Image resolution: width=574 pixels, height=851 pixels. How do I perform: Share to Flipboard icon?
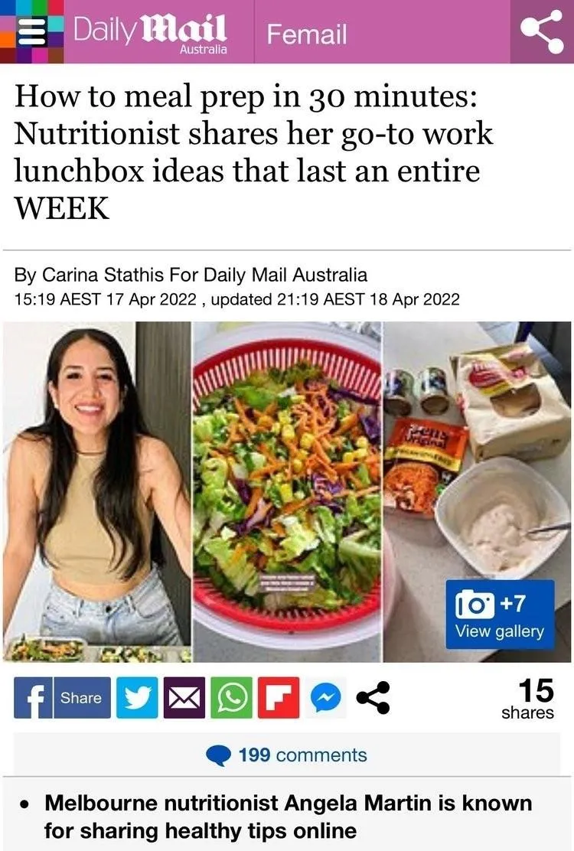coord(279,698)
